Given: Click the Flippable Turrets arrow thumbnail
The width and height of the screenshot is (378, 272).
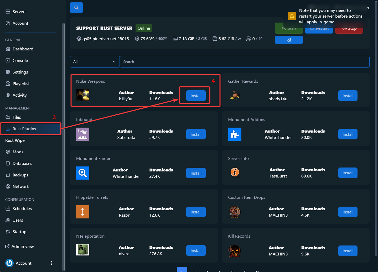Looking at the screenshot, I should click(83, 212).
